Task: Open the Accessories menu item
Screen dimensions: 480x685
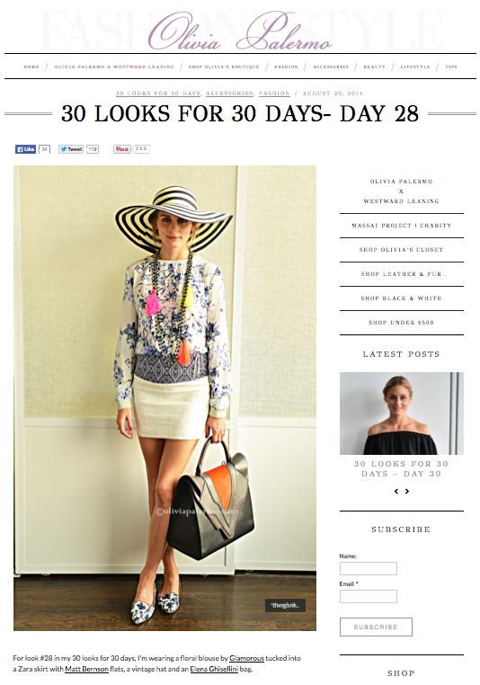Action: [331, 67]
